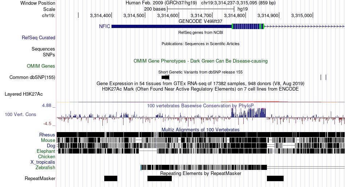345x187 pixels.
Task: Click the OMIM Gene Phenotypes track title
Action: (x=200, y=61)
